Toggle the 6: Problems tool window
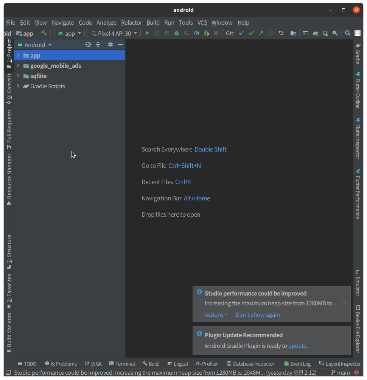The width and height of the screenshot is (367, 380). tap(61, 364)
